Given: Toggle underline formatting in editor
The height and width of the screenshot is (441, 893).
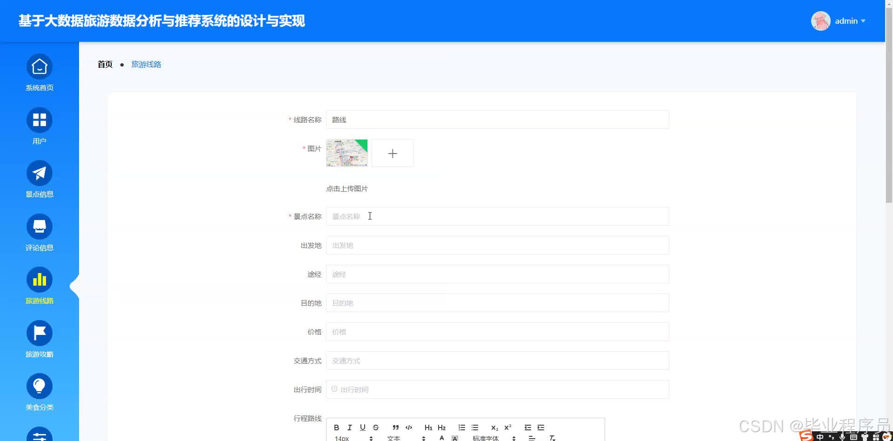Looking at the screenshot, I should pos(363,428).
